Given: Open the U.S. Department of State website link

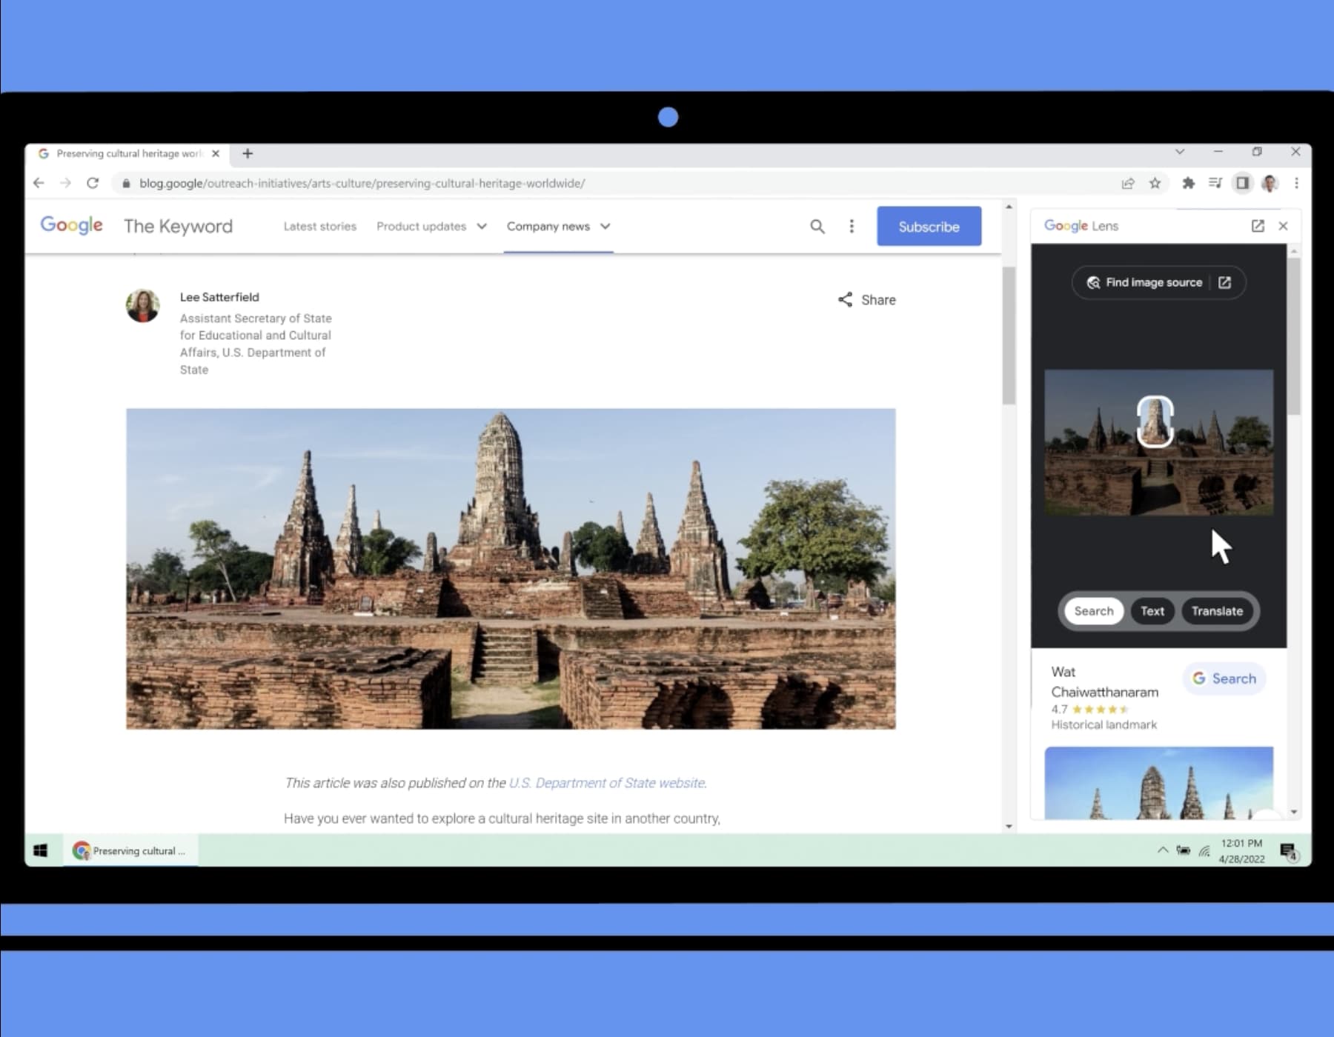Looking at the screenshot, I should (x=607, y=783).
